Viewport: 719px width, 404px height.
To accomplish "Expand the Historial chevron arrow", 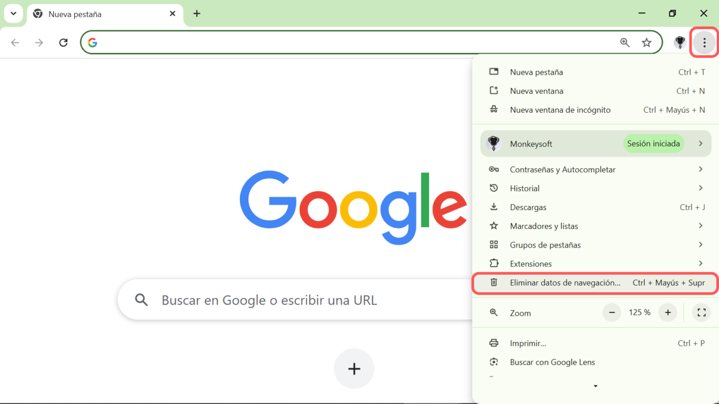I will (x=701, y=188).
